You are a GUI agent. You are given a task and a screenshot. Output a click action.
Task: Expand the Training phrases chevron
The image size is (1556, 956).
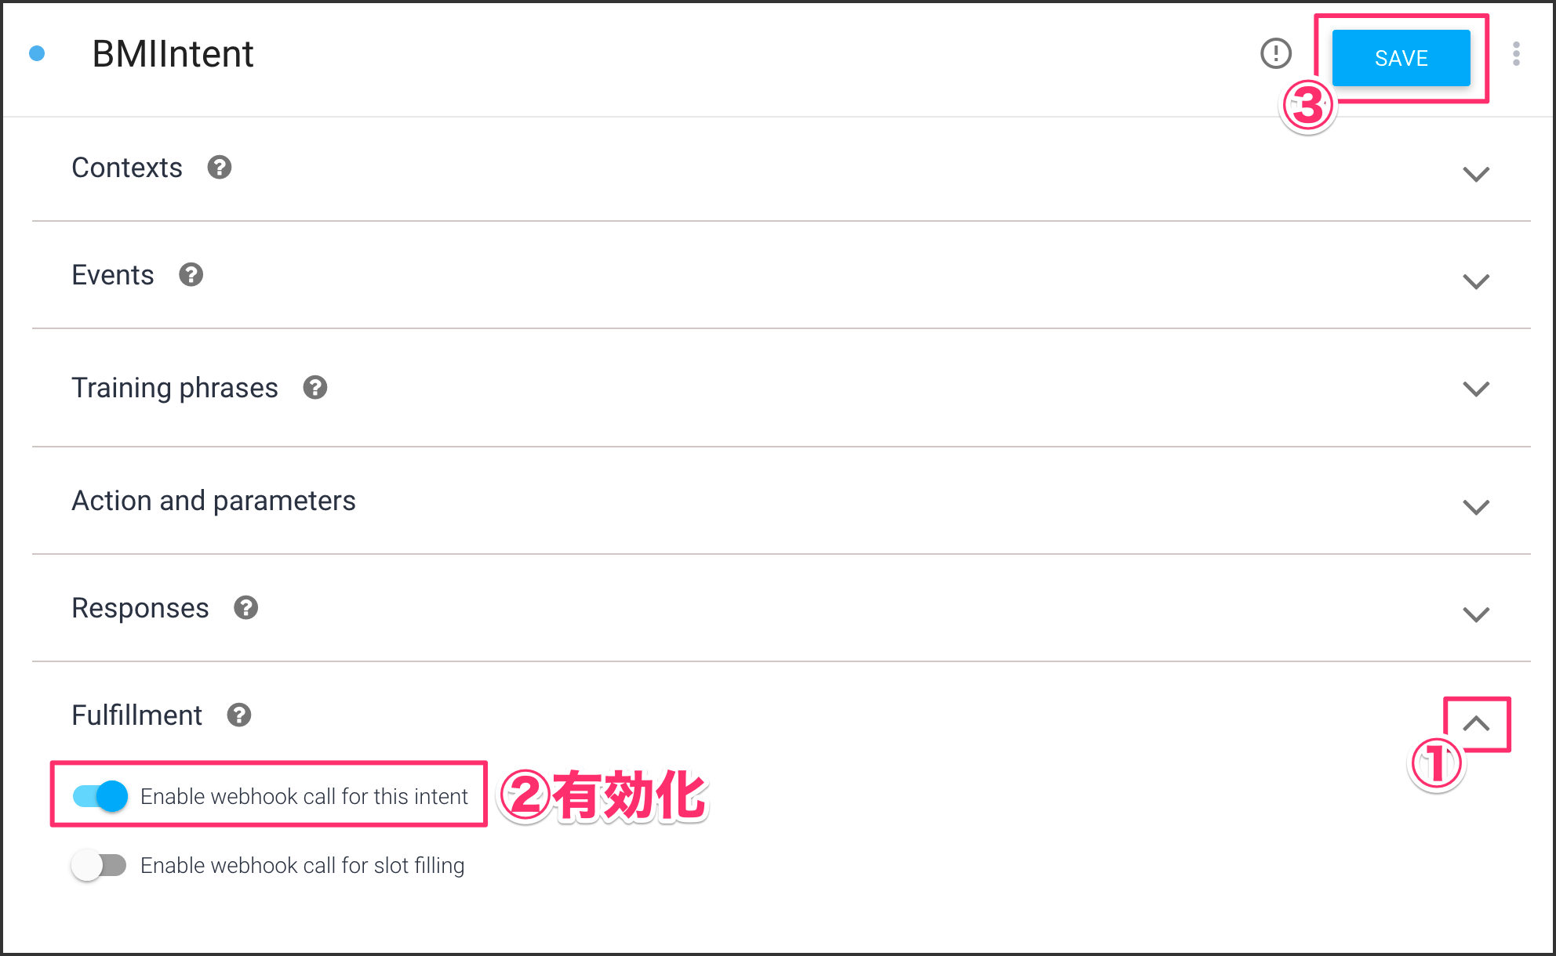(x=1476, y=389)
